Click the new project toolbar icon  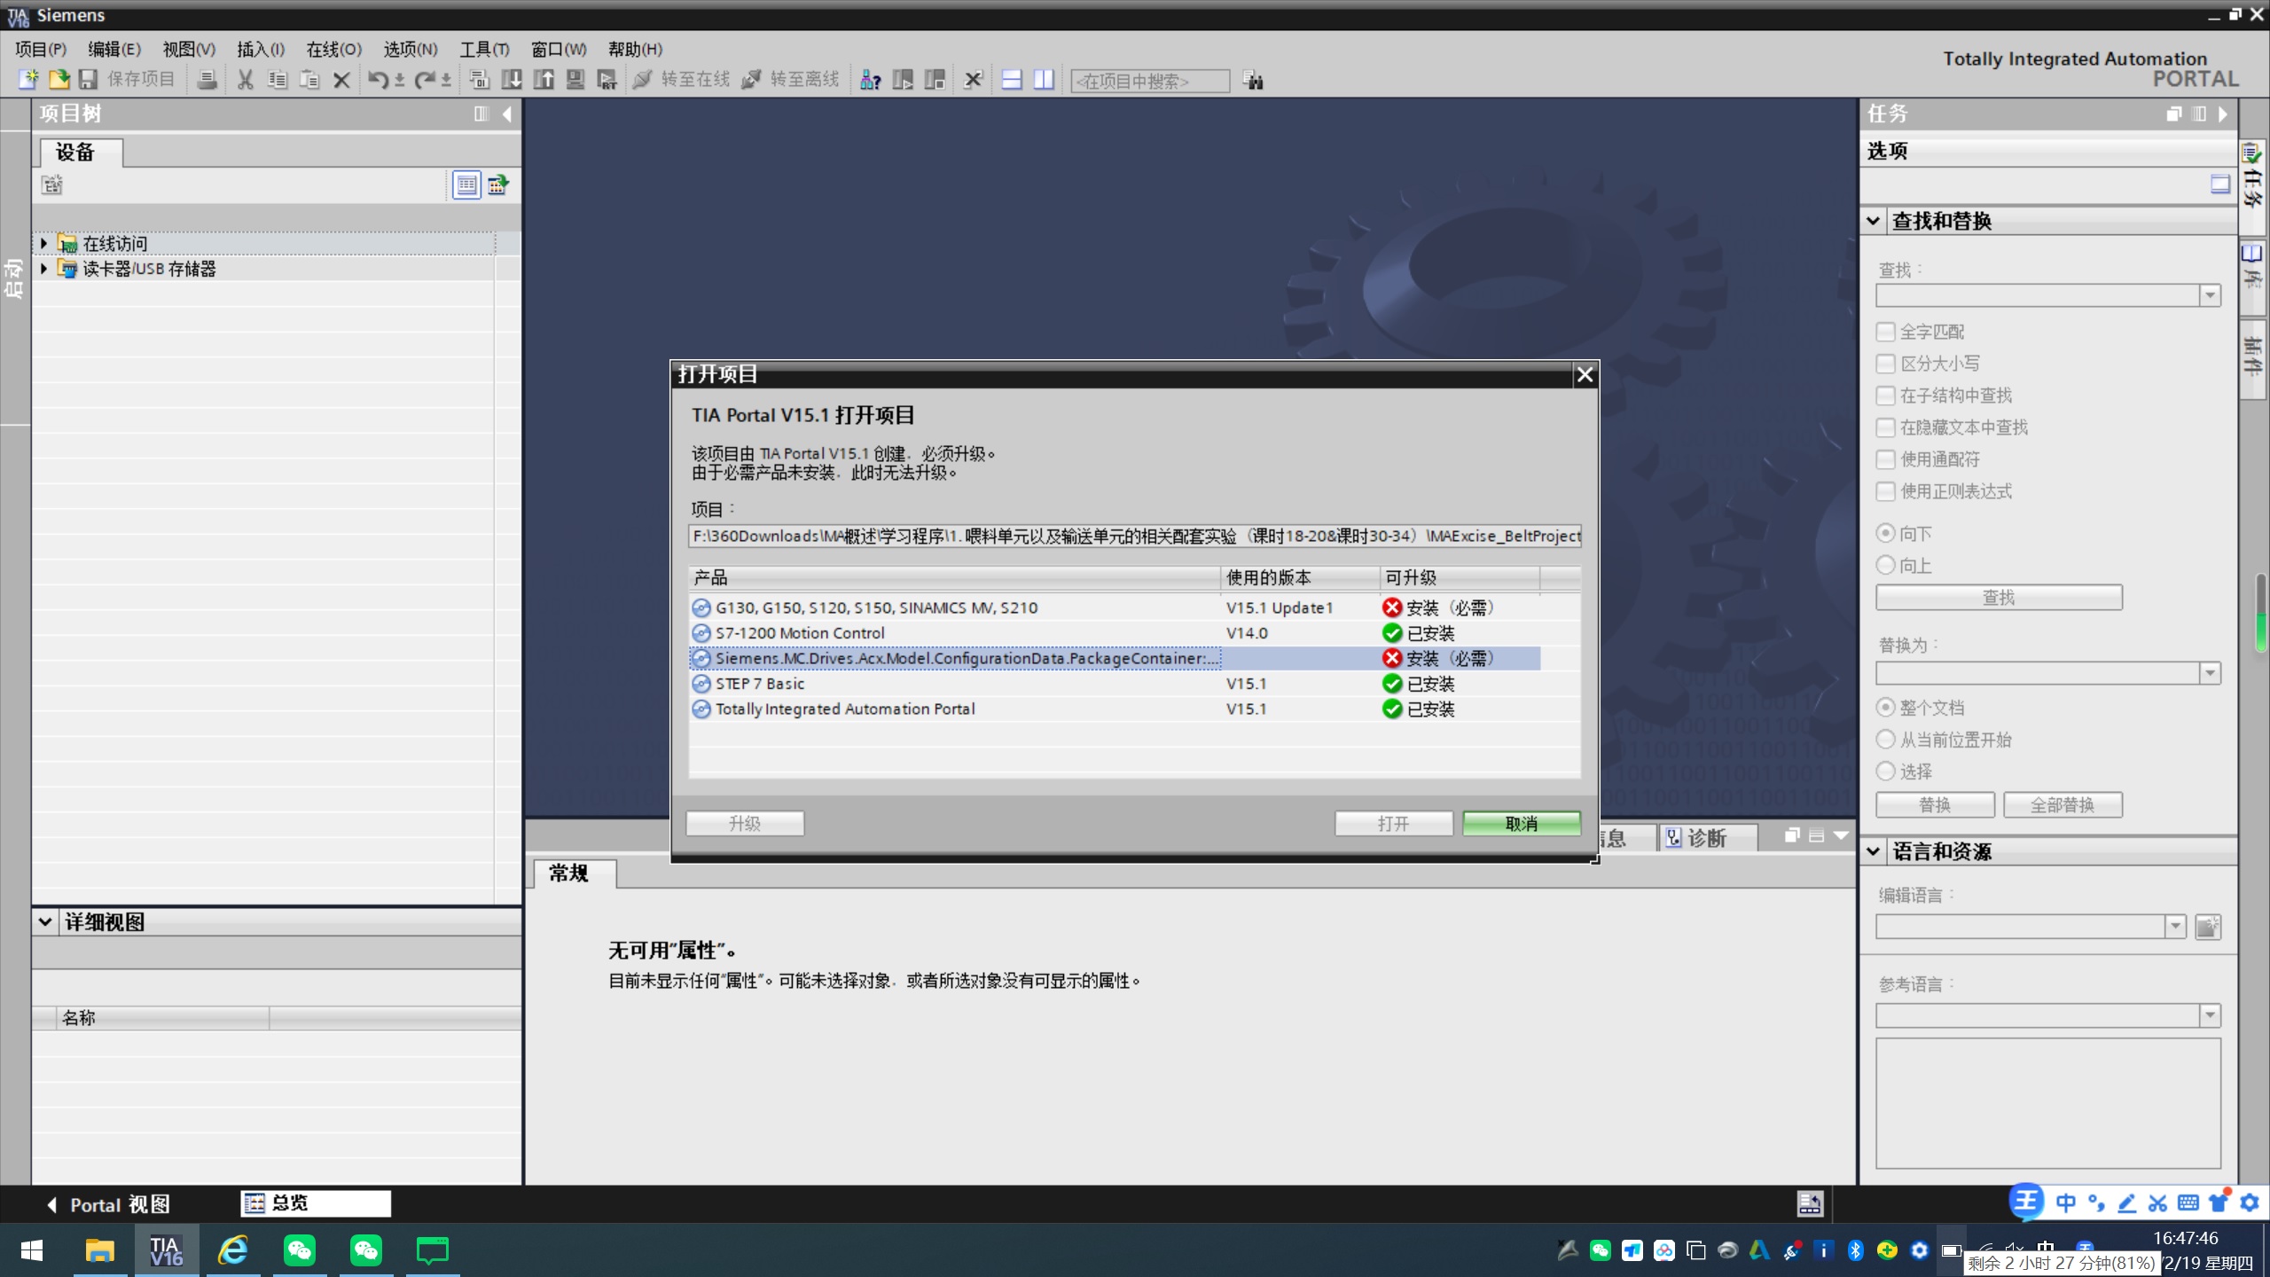27,80
